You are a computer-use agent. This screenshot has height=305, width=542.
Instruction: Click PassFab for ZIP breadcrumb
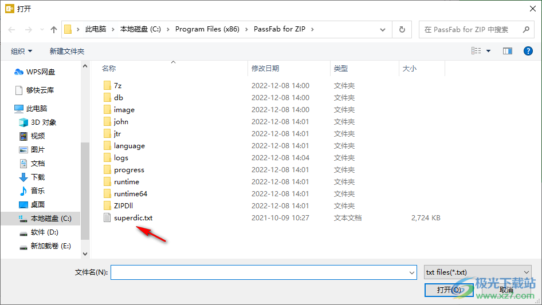(279, 29)
